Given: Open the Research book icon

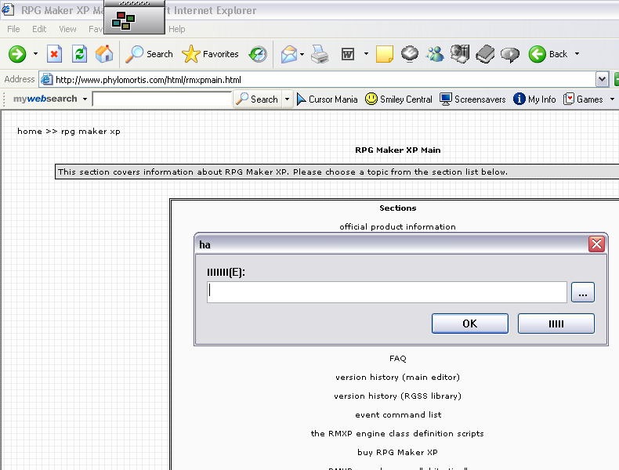Looking at the screenshot, I should [x=485, y=54].
